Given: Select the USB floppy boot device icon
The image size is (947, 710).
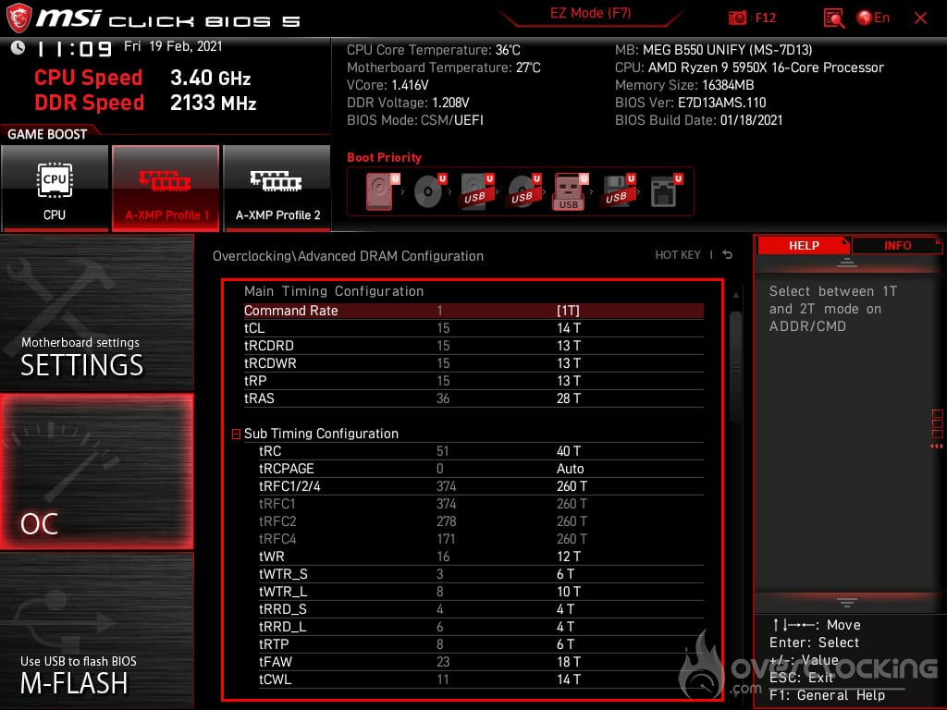Looking at the screenshot, I should pyautogui.click(x=617, y=190).
